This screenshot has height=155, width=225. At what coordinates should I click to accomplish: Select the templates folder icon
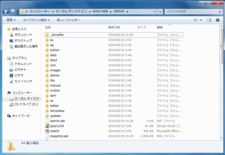click(x=47, y=111)
